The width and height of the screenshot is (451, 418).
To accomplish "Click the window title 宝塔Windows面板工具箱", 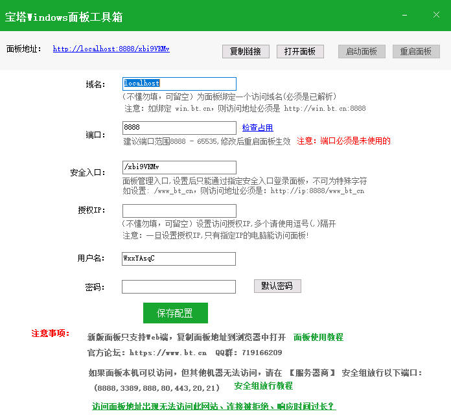I will 64,17.
